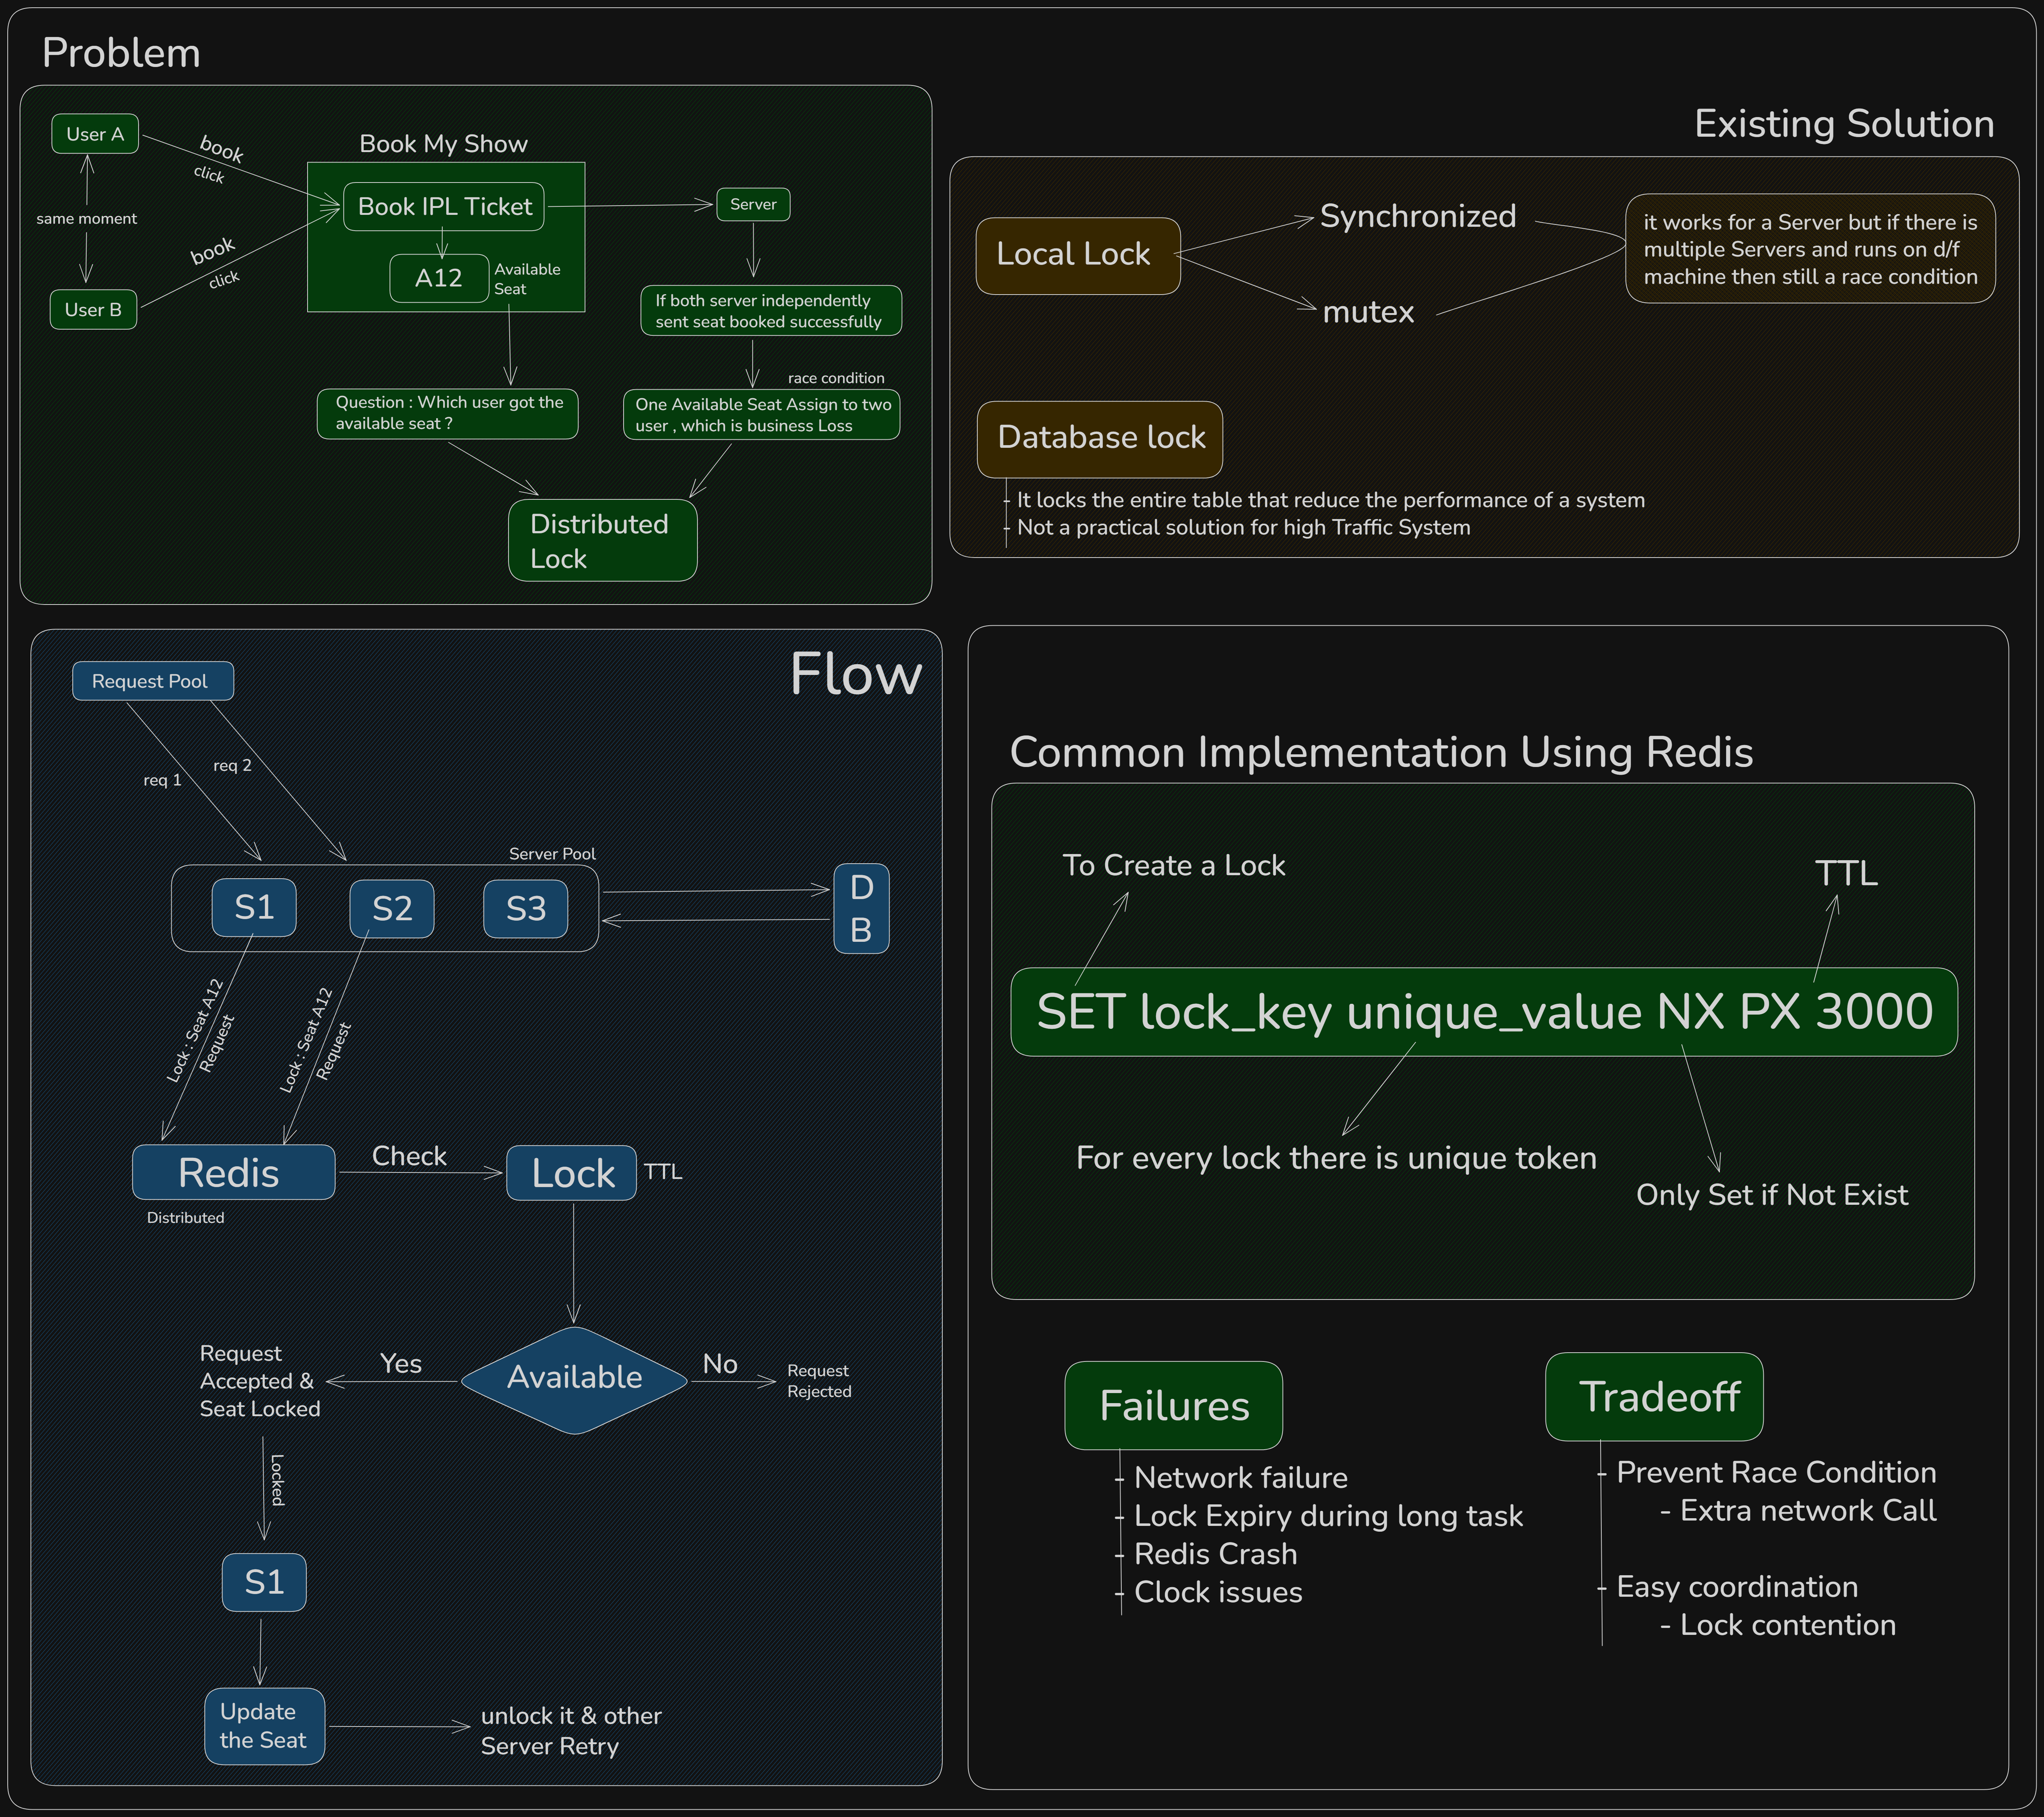Select the S3 server box

(x=526, y=909)
